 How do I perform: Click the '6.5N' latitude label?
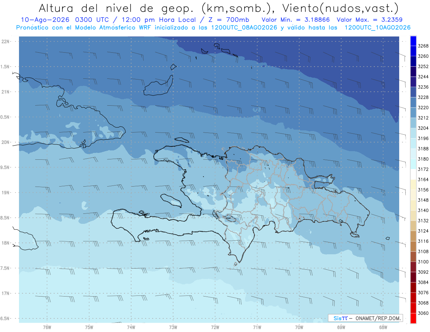5,318
